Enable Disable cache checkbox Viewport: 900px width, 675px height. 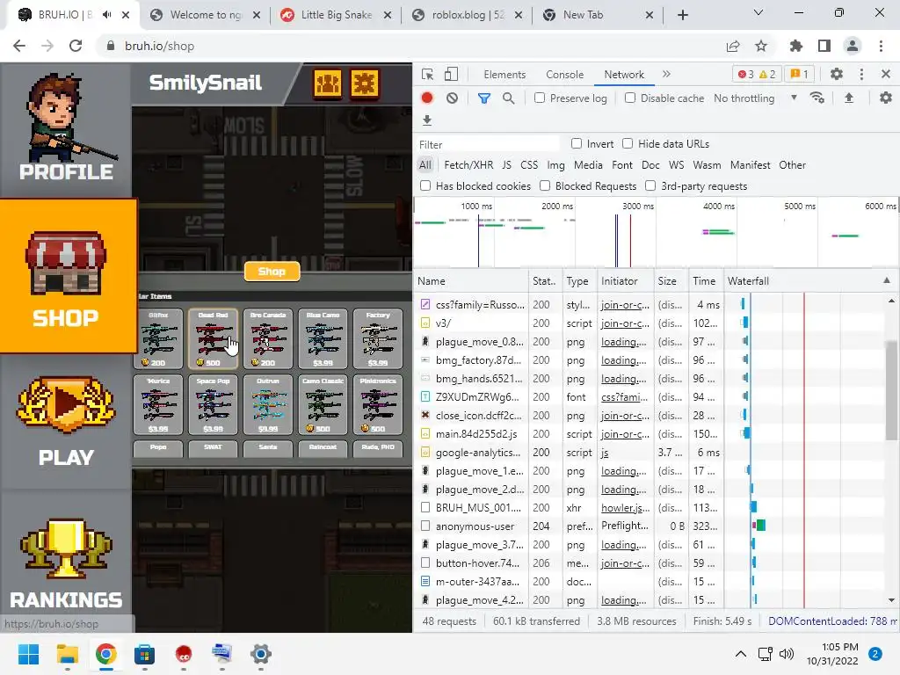pos(630,98)
